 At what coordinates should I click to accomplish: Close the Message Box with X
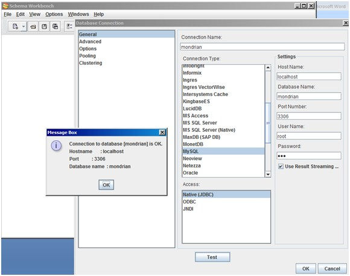(162, 132)
